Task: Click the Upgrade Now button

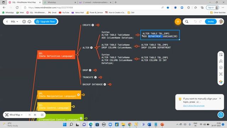Action: [46, 22]
